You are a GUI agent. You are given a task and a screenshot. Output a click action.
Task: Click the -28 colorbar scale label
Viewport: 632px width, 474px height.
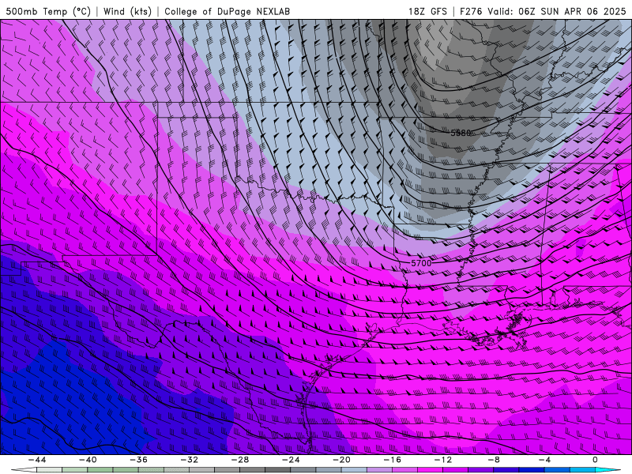point(240,460)
